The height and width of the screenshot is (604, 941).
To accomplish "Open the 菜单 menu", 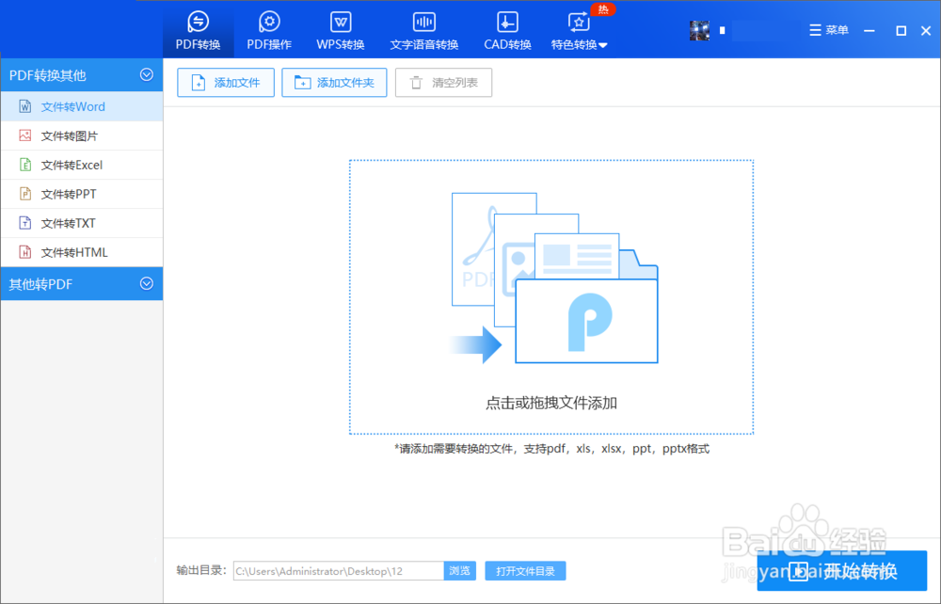I will click(x=828, y=29).
